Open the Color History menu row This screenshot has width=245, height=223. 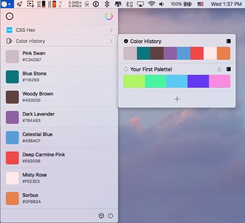click(59, 41)
